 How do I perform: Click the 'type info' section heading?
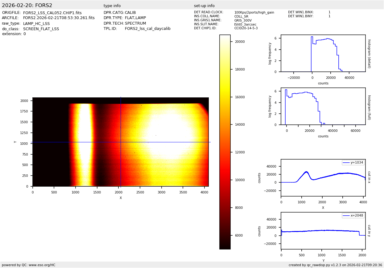[112, 6]
